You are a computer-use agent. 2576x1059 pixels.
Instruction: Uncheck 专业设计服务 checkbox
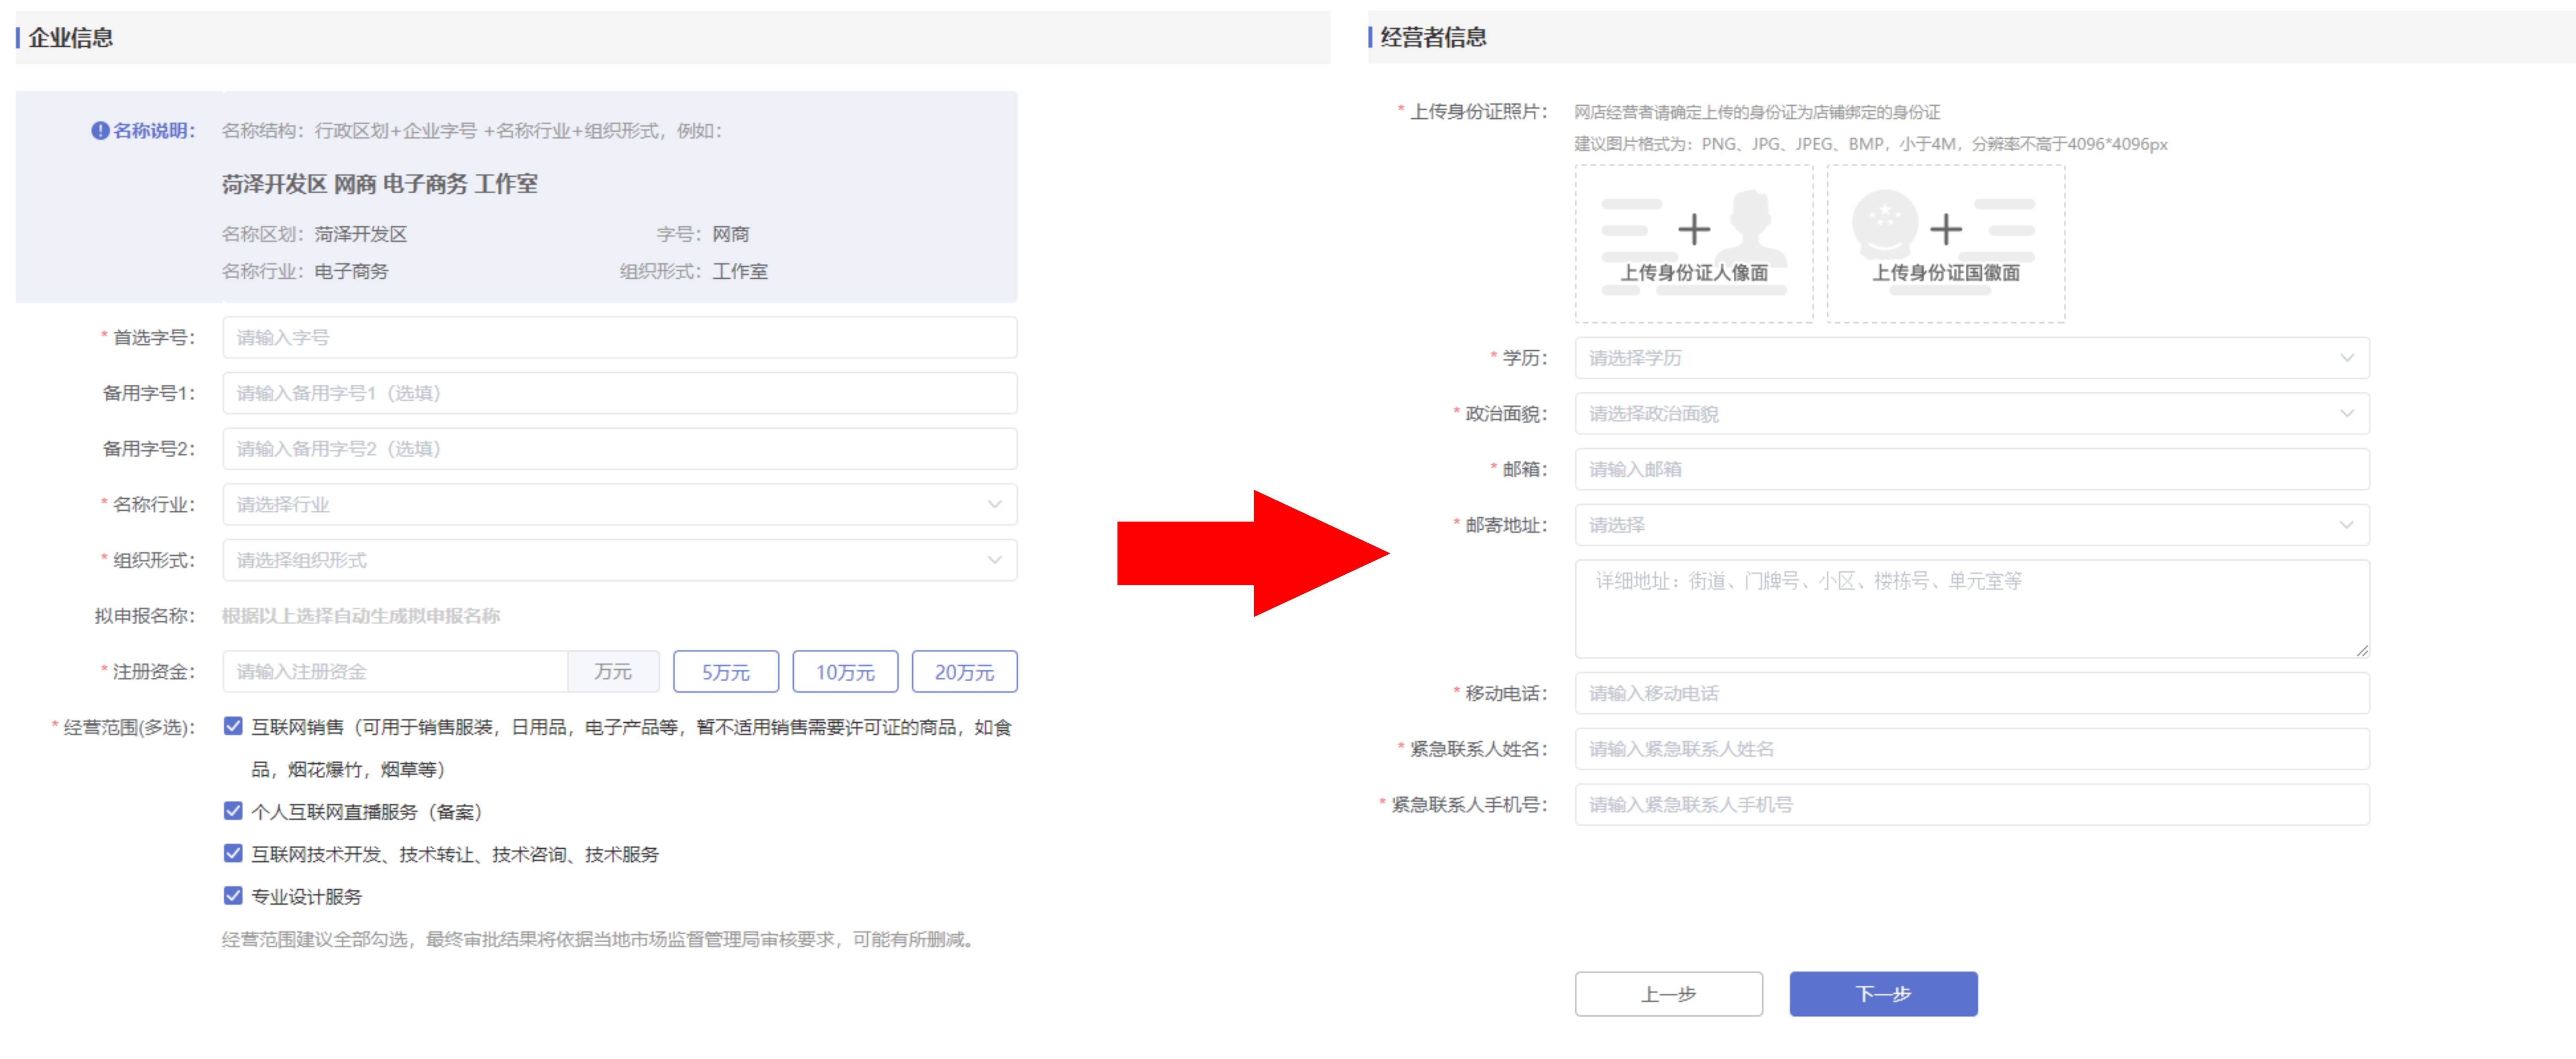point(233,896)
